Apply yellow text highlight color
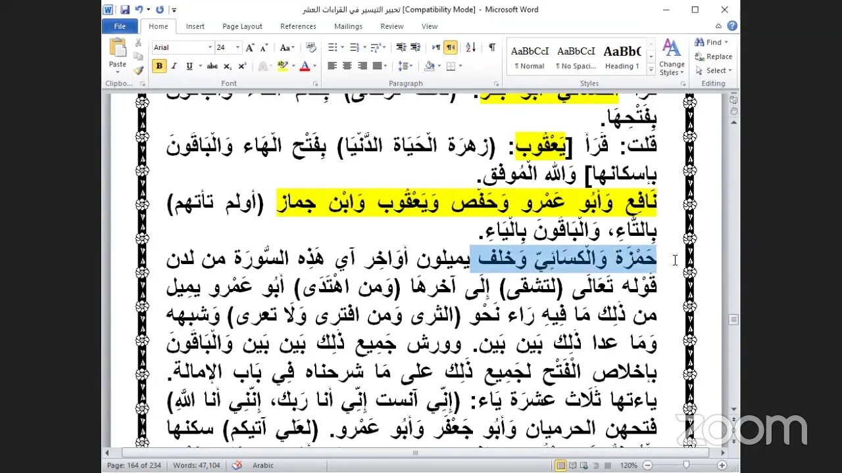This screenshot has height=473, width=842. click(282, 66)
